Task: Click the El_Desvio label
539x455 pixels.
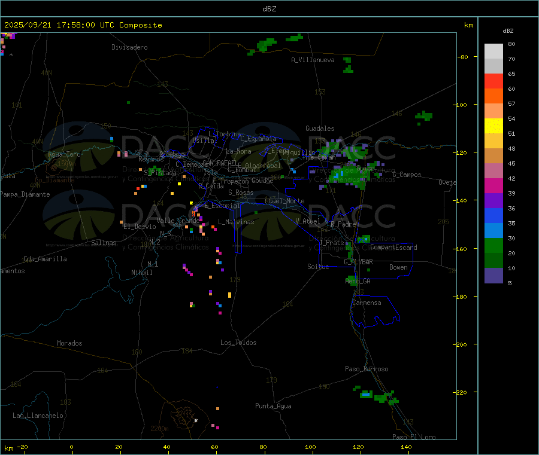Action: tap(140, 227)
